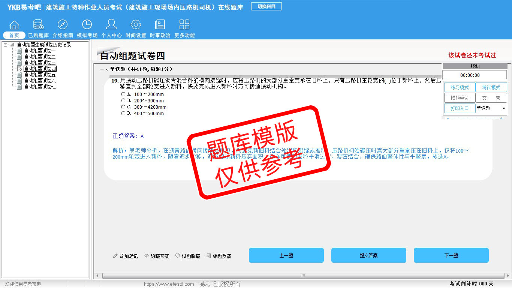Click 欢迎使用易考宝典 status text

click(x=23, y=284)
